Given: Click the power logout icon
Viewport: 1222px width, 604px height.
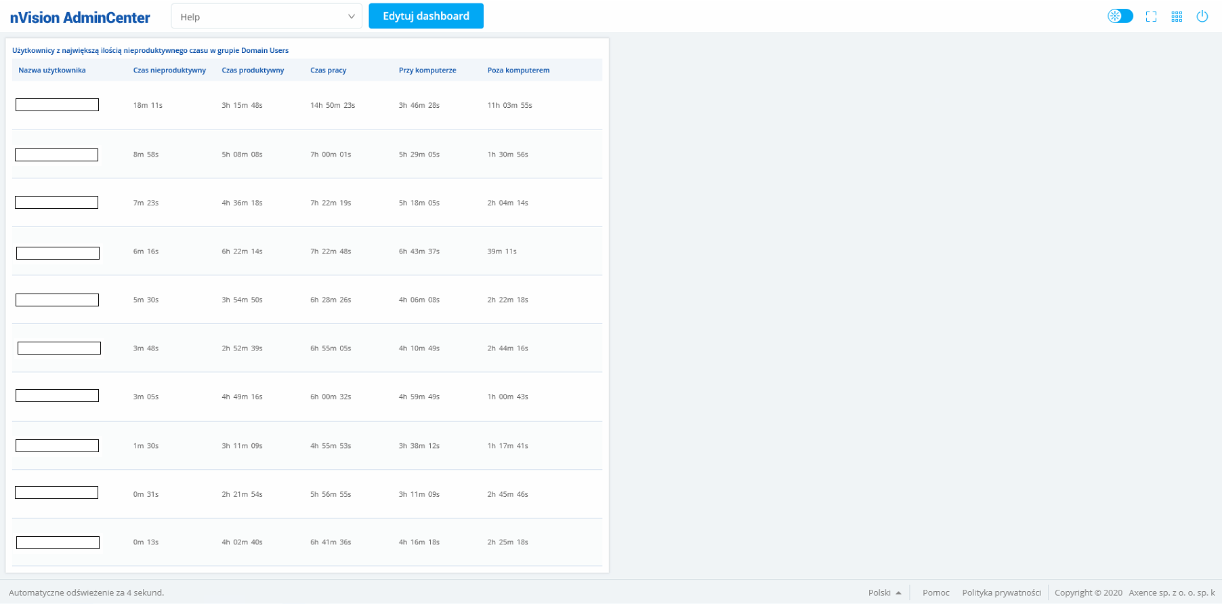Looking at the screenshot, I should 1202,16.
